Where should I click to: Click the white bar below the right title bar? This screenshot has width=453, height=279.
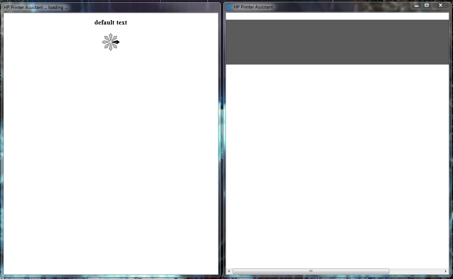click(337, 16)
